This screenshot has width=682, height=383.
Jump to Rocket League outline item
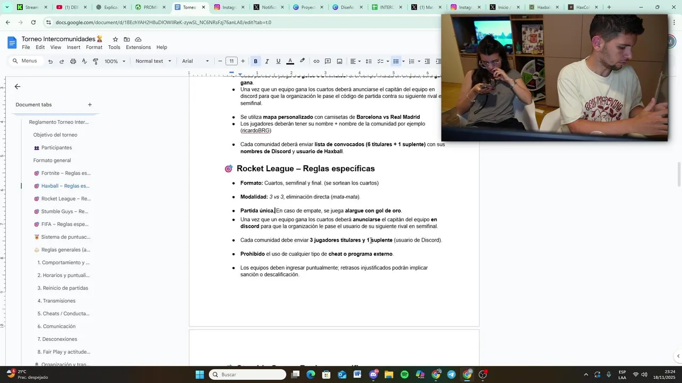tap(62, 199)
